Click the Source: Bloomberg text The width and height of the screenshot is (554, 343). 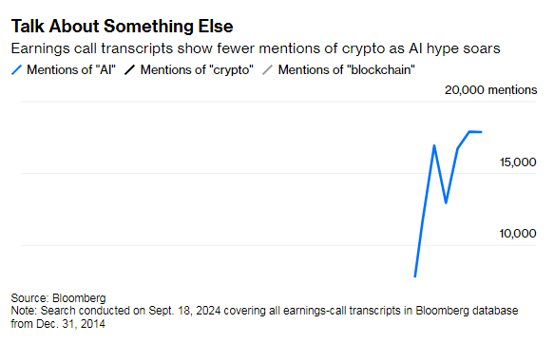(58, 297)
